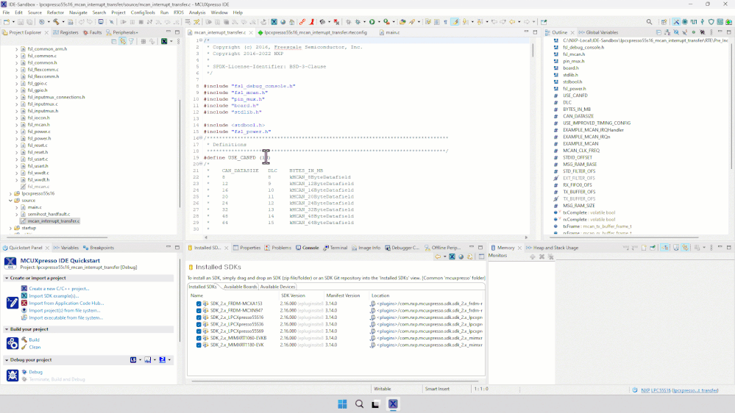Expand main.c in the Project Explorer tree
The height and width of the screenshot is (413, 735).
17,207
